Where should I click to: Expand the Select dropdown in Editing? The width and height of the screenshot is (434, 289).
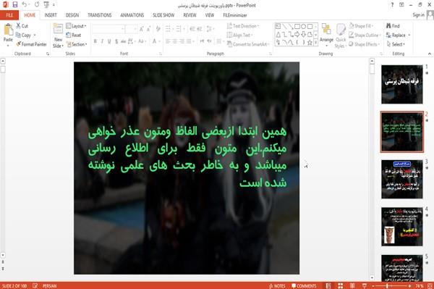[x=396, y=44]
